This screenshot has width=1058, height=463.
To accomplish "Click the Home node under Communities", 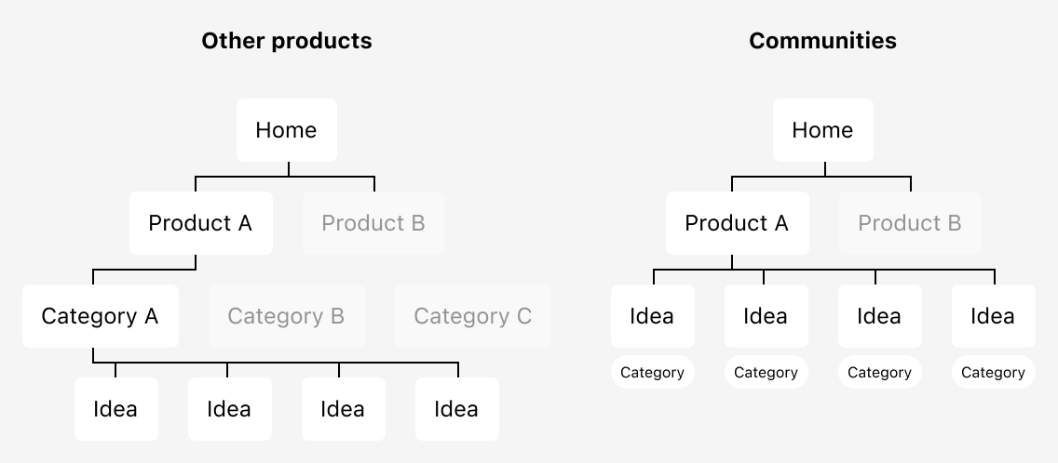I will point(822,130).
